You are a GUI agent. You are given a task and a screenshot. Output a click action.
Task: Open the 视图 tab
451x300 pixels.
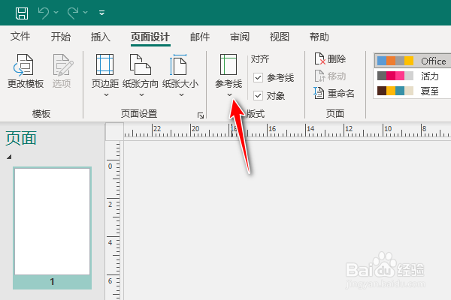(280, 37)
